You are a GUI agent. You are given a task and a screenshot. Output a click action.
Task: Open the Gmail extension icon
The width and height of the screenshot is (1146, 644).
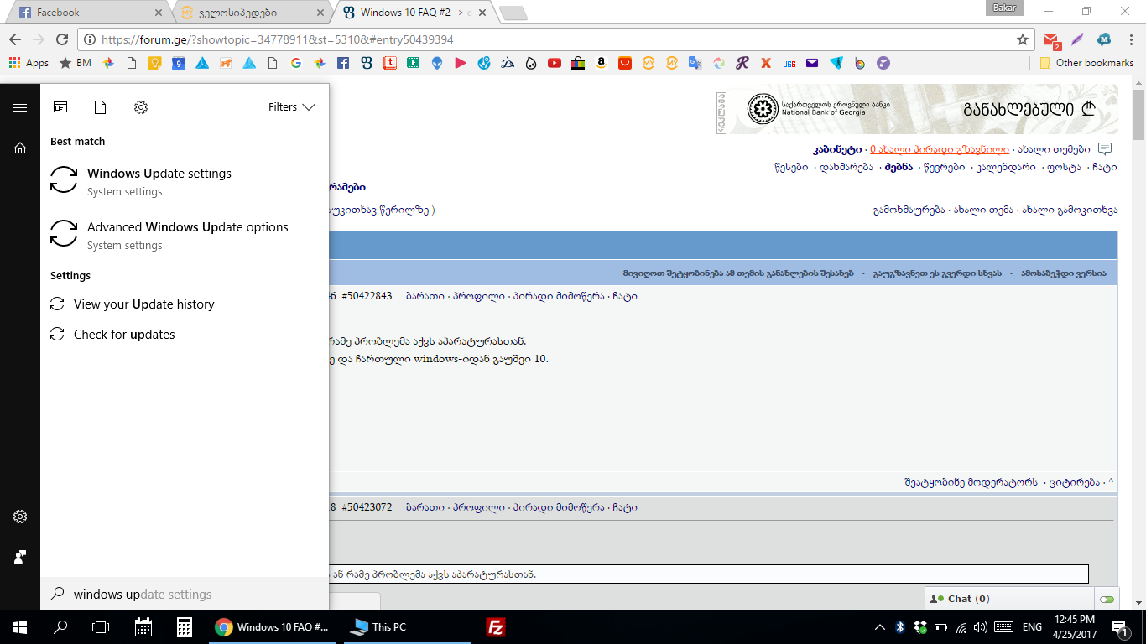[x=1051, y=39]
